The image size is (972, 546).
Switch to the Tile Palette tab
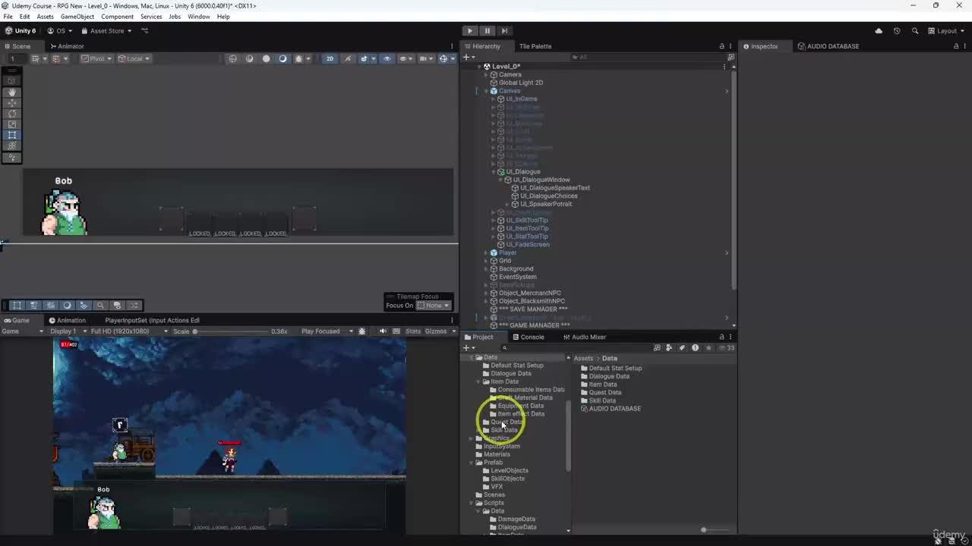[535, 46]
